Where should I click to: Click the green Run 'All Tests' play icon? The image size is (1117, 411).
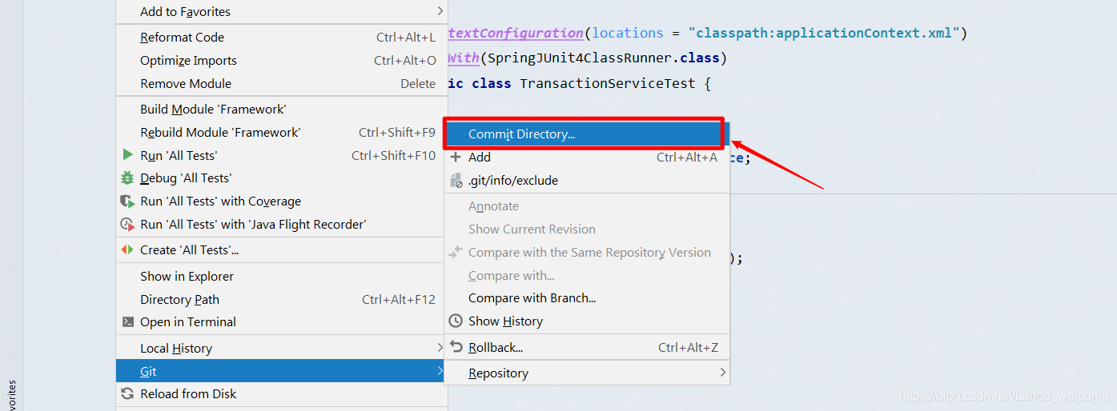click(128, 155)
